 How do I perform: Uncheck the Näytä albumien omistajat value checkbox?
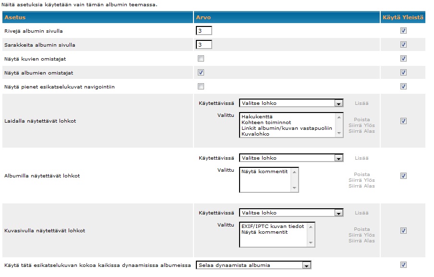tap(201, 72)
